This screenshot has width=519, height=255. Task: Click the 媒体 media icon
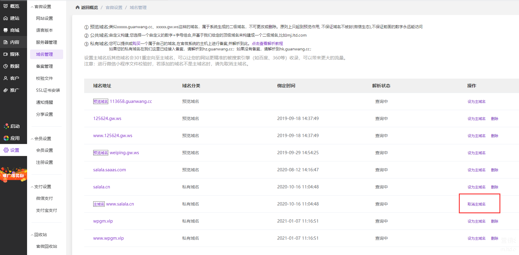click(x=6, y=54)
